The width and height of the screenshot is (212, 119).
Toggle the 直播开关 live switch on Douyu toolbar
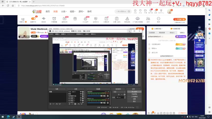pos(33,19)
